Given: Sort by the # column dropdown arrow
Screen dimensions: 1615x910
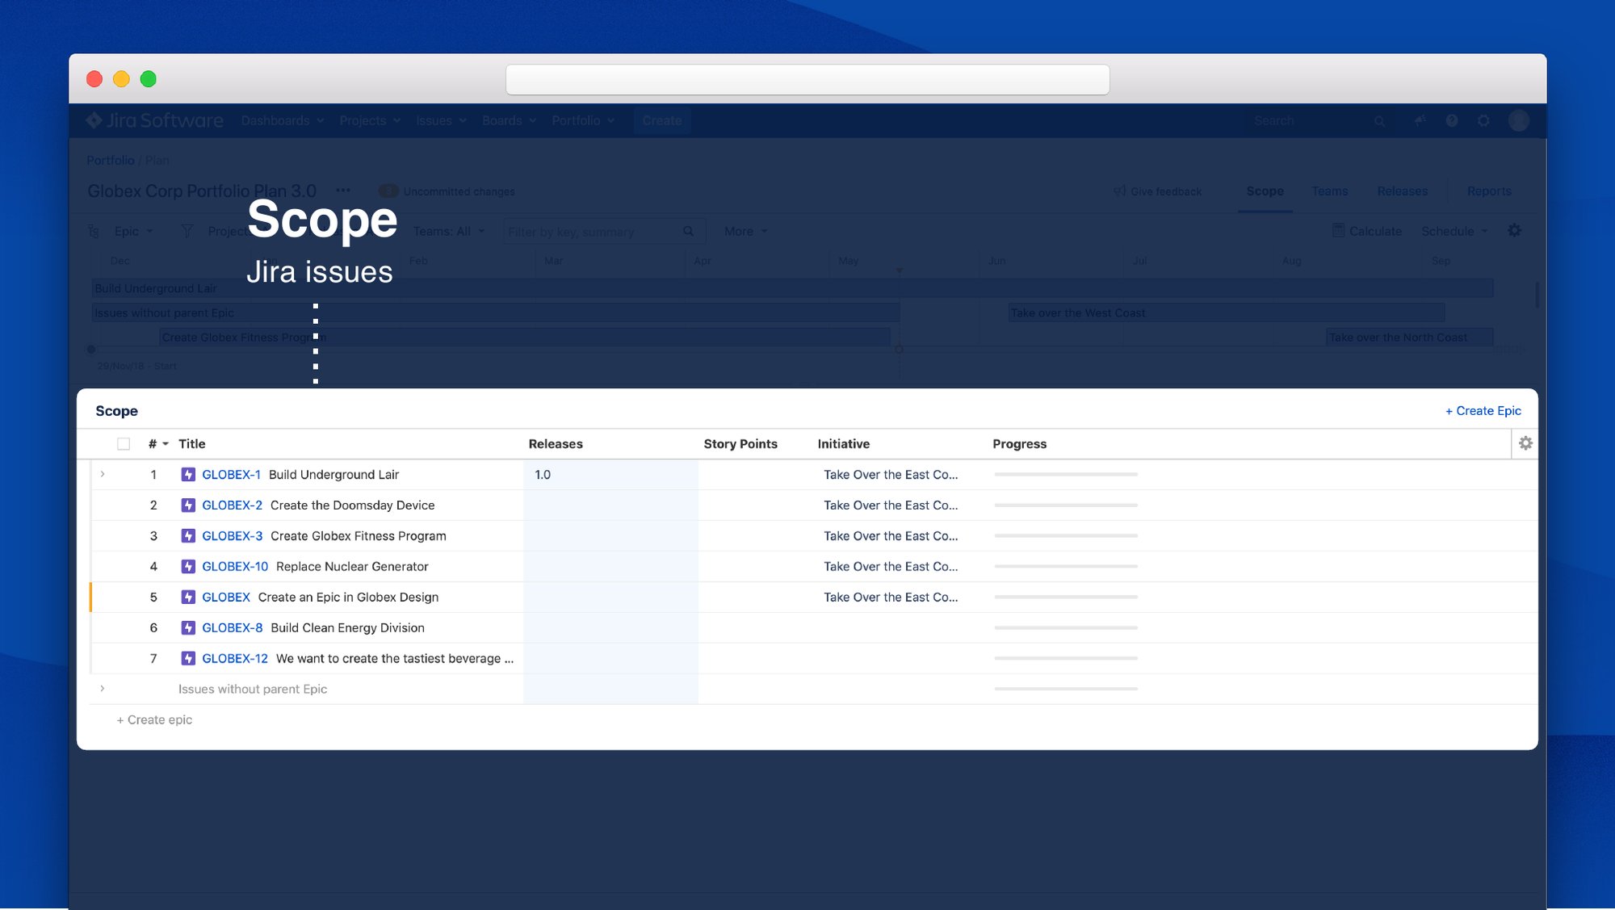Looking at the screenshot, I should point(166,444).
